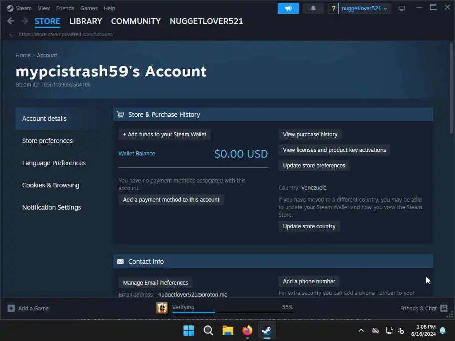Click the OneDrive cloud tray icon

tap(375, 330)
